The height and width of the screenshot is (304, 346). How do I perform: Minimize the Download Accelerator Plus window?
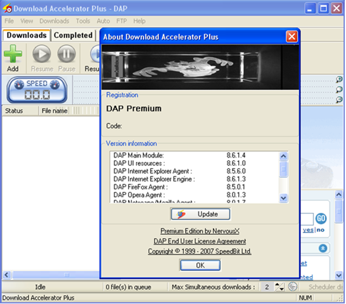pos(310,9)
